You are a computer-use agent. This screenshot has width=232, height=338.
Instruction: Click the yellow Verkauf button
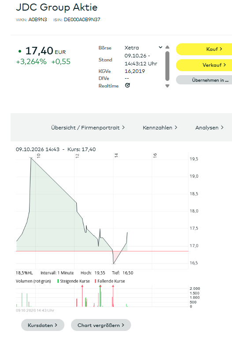[204, 65]
